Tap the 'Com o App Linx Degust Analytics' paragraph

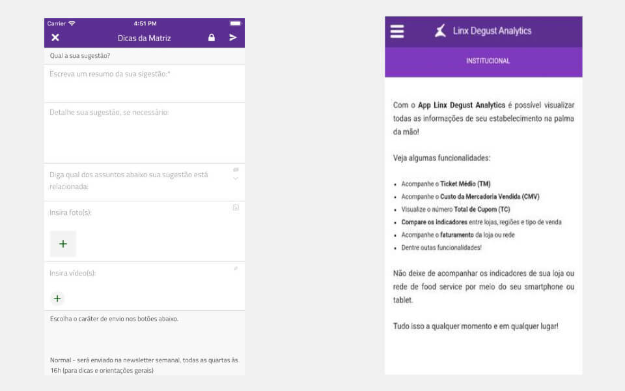click(484, 119)
